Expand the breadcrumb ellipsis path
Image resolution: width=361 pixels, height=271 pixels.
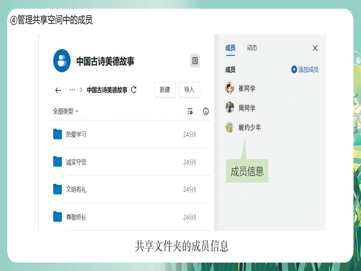[x=72, y=90]
